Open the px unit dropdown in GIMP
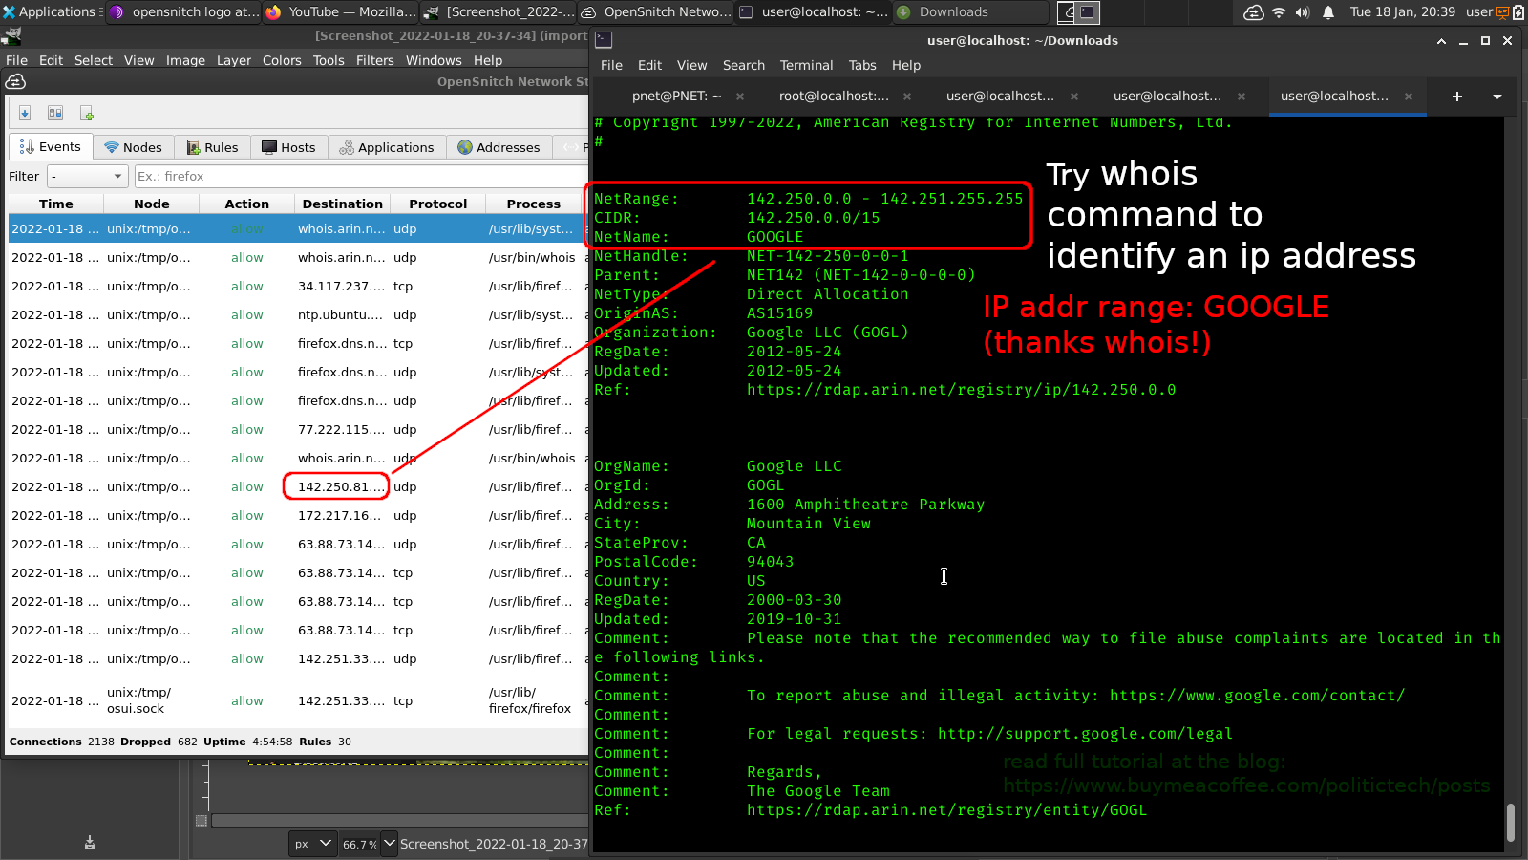The width and height of the screenshot is (1528, 860). 313,844
